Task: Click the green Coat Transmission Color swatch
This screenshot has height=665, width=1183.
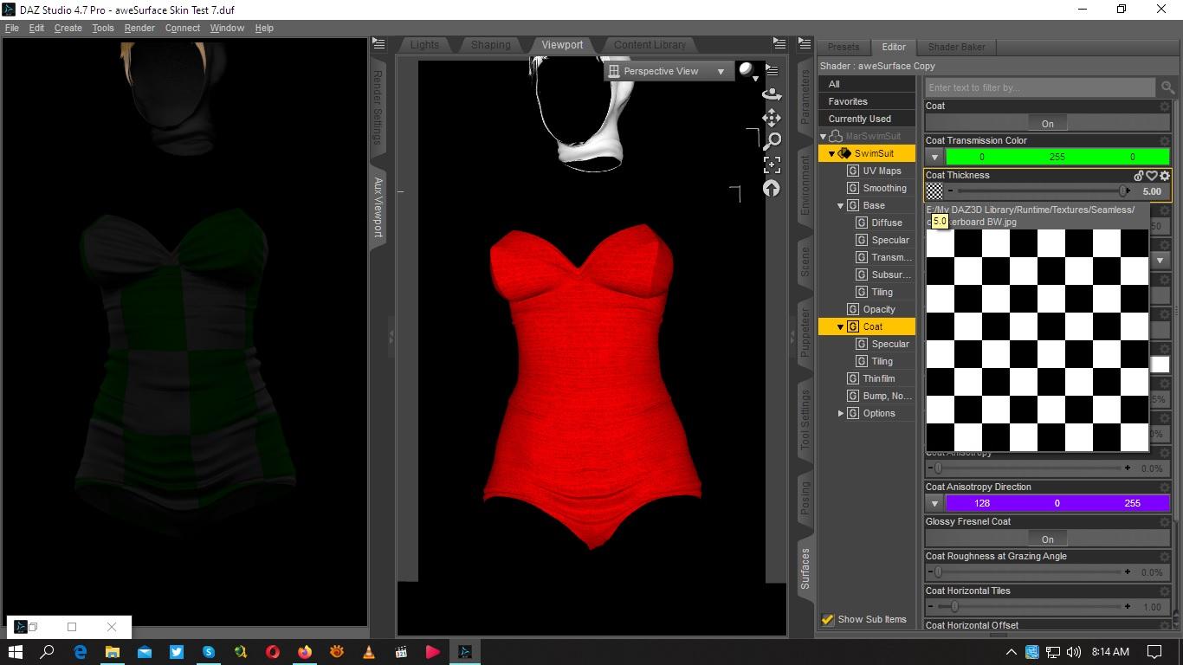Action: coord(1057,157)
